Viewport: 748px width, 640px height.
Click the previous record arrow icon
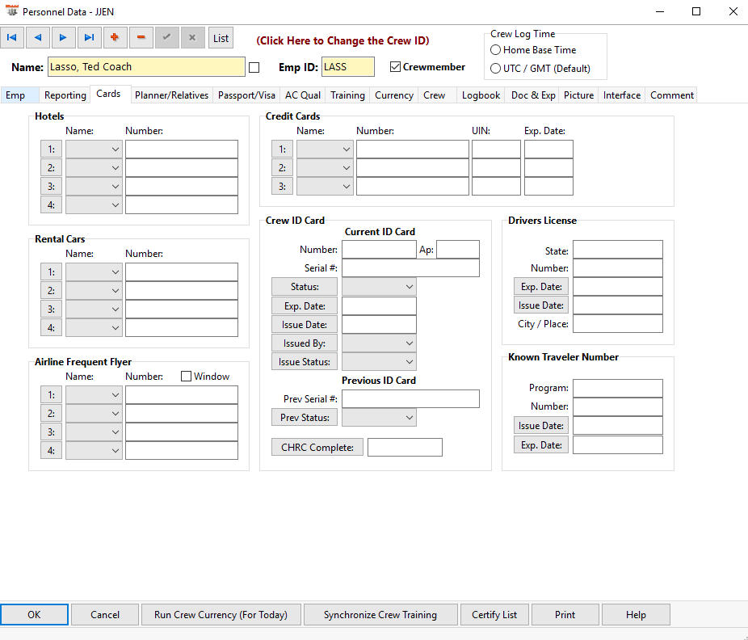click(x=37, y=38)
